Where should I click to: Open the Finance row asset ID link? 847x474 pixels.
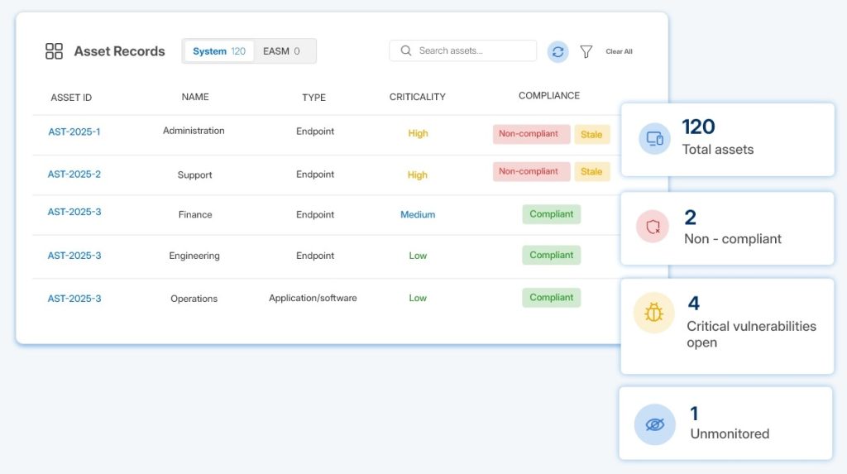point(74,212)
